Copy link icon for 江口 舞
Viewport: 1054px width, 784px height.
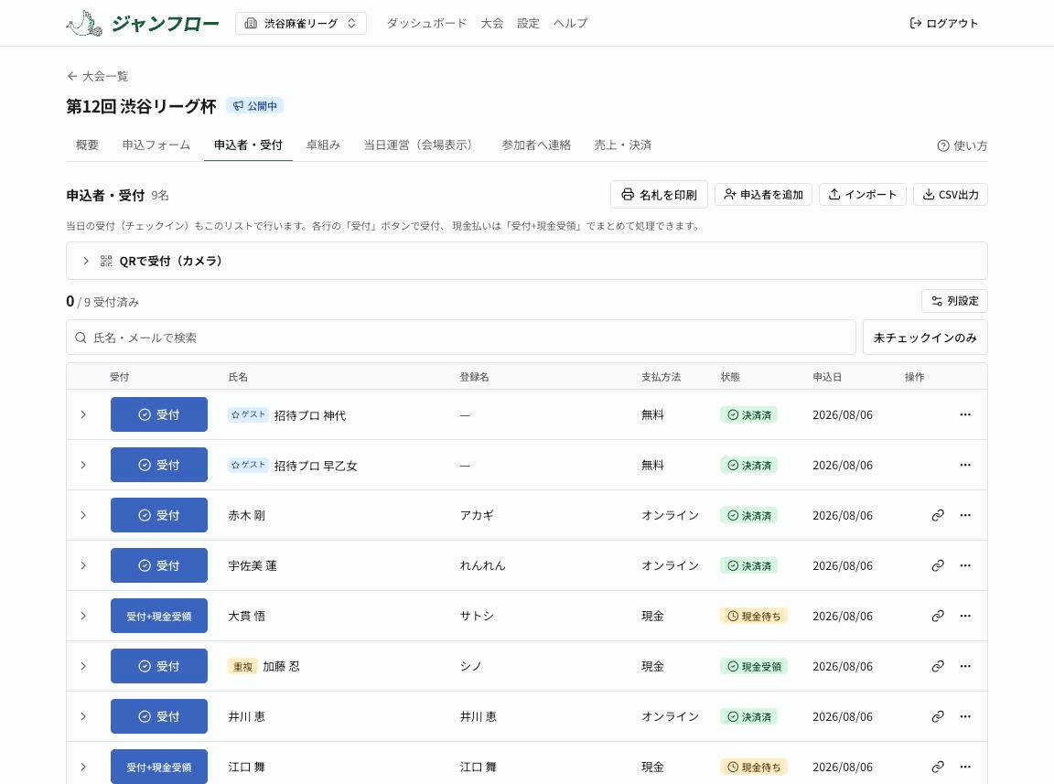(x=938, y=767)
